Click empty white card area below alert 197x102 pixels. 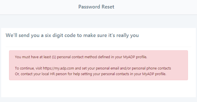pyautogui.click(x=98, y=89)
